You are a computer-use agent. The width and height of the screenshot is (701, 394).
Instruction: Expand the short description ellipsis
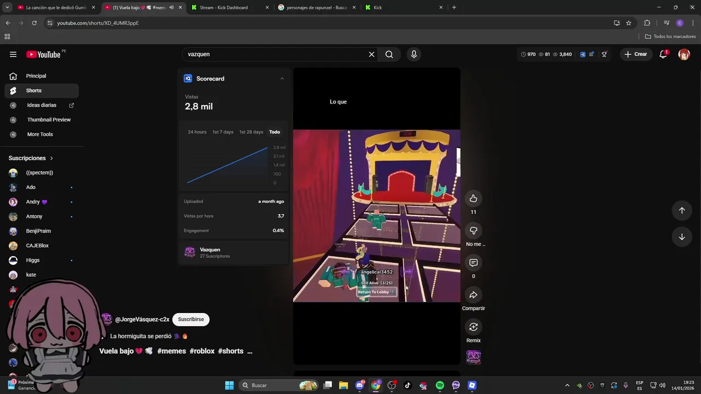point(250,352)
